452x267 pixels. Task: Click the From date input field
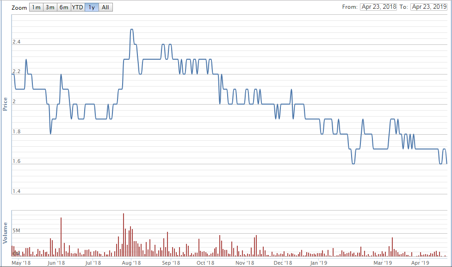(378, 7)
